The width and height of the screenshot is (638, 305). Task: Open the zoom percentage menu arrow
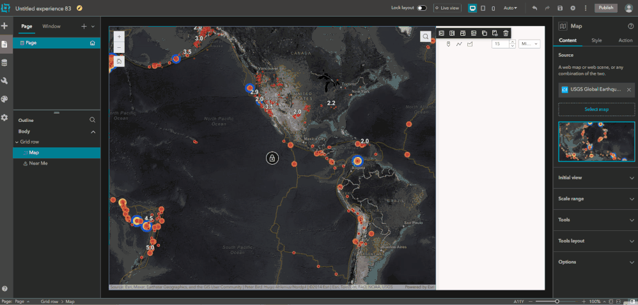point(605,302)
